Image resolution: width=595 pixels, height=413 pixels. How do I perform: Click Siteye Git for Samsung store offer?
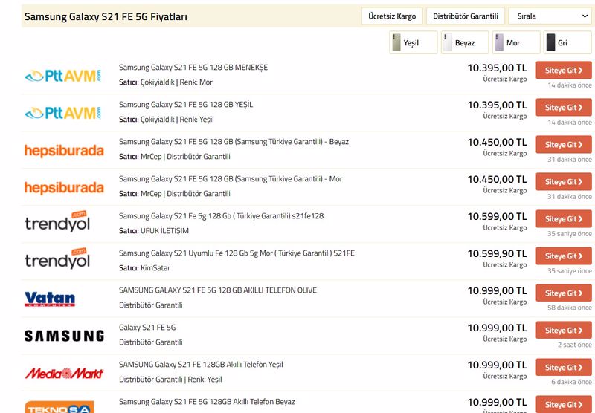[564, 330]
